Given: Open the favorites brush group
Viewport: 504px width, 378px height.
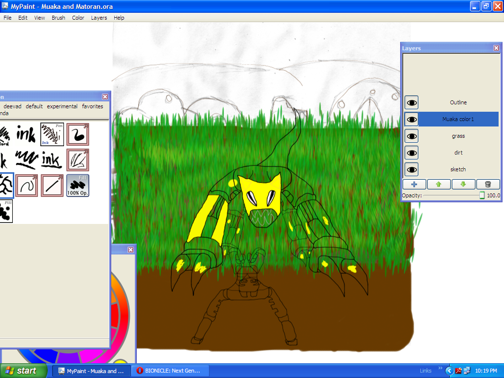Looking at the screenshot, I should point(93,106).
